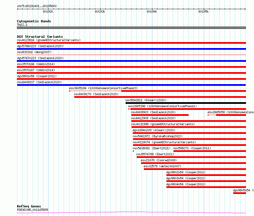Select the nsv5574789 Ebert2021 label
The width and height of the screenshot is (254, 216).
pyautogui.click(x=155, y=154)
